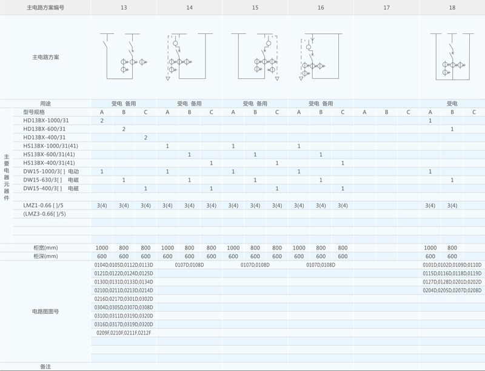The height and width of the screenshot is (371, 485).
Task: Select the empty column header 17
Action: click(x=386, y=7)
